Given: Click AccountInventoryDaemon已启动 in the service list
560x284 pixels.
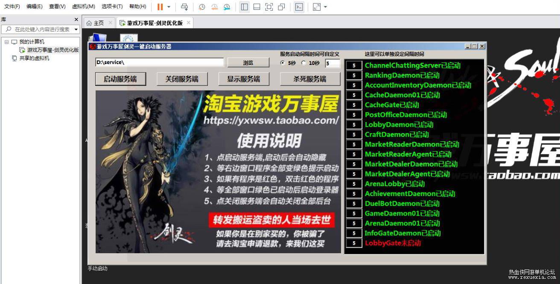Looking at the screenshot, I should coord(418,85).
